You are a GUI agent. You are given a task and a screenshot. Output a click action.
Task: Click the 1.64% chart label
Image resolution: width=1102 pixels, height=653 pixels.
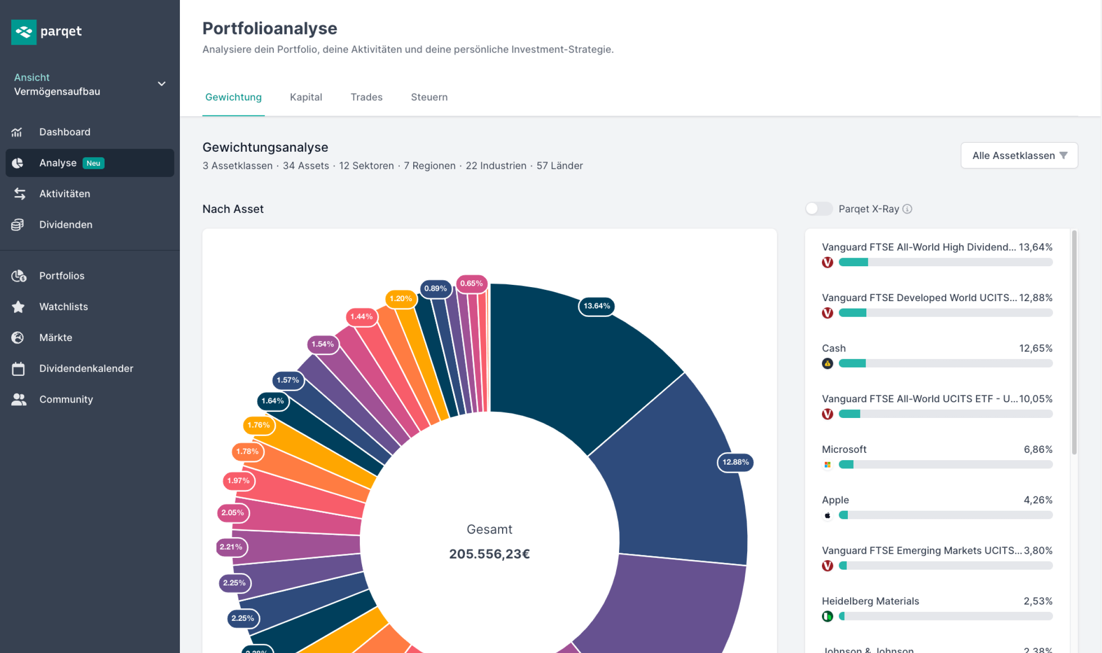pyautogui.click(x=272, y=401)
